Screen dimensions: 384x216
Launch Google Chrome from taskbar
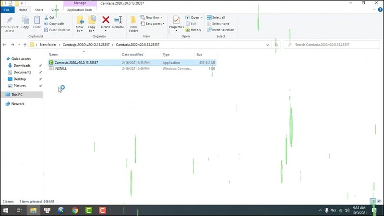[x=75, y=210]
